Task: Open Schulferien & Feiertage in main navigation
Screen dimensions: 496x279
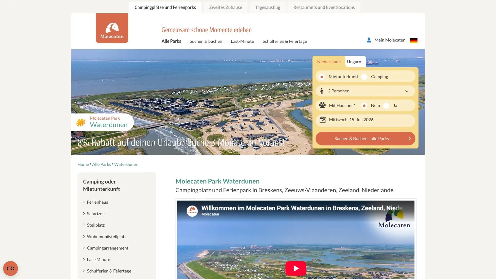Action: [x=285, y=41]
